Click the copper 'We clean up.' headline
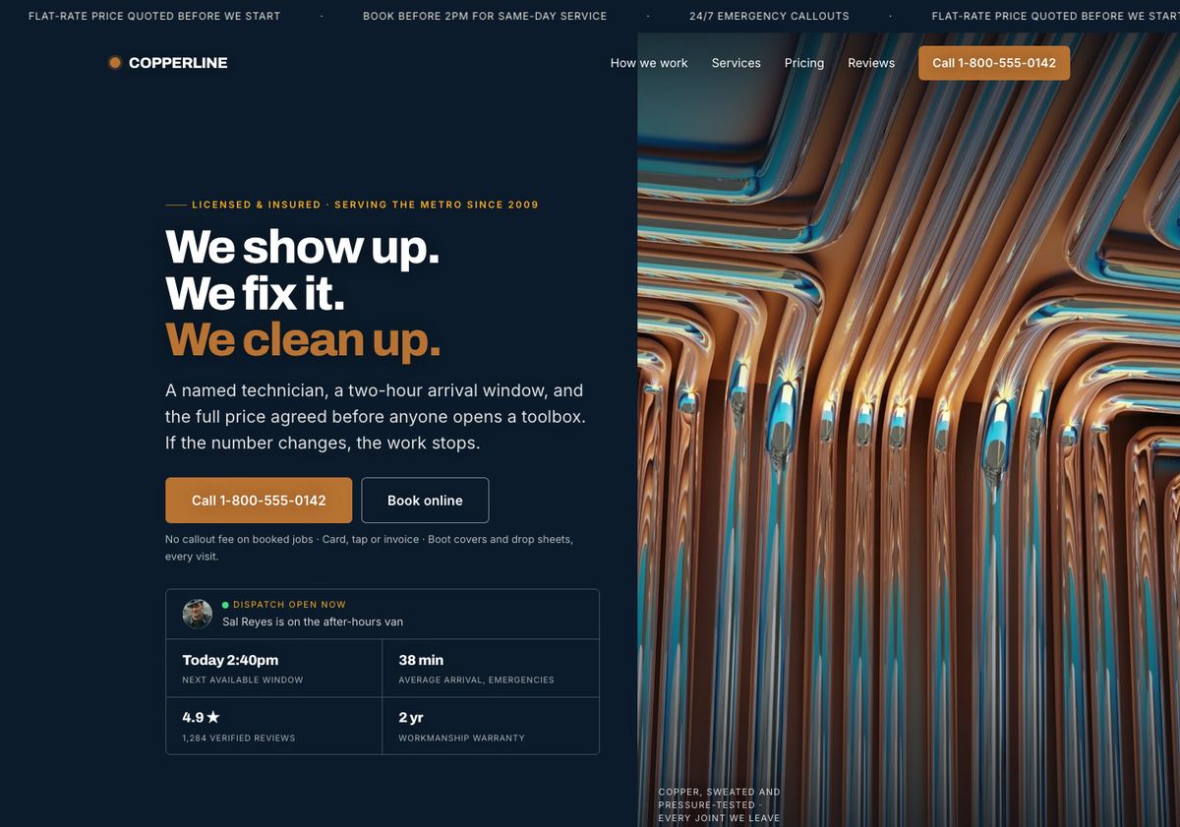This screenshot has width=1180, height=827. coord(303,340)
